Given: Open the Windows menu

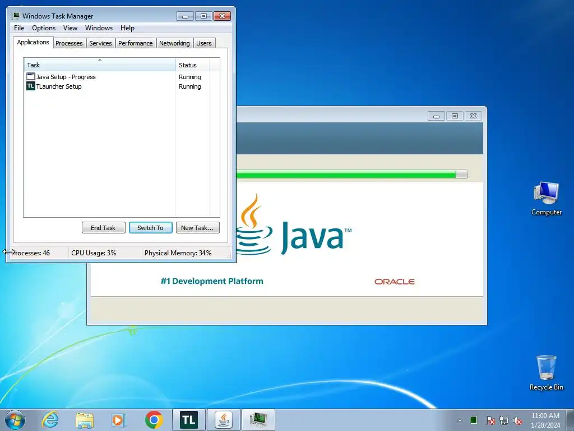Looking at the screenshot, I should [x=99, y=28].
